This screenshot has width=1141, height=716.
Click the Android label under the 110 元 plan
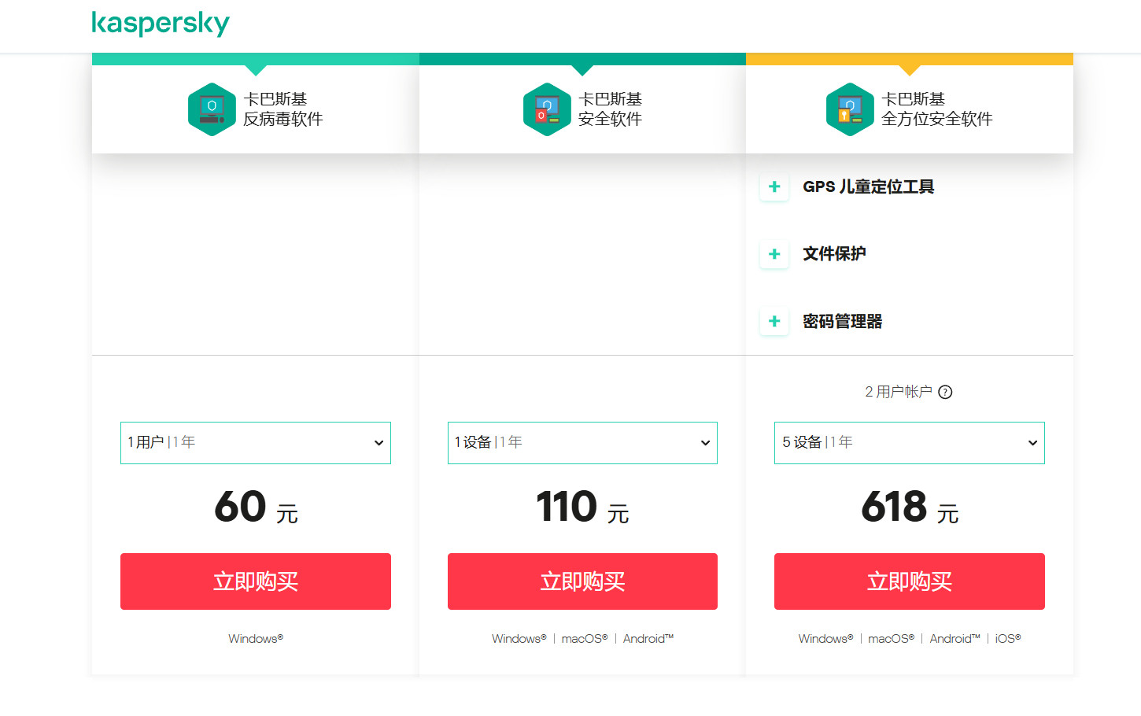648,639
